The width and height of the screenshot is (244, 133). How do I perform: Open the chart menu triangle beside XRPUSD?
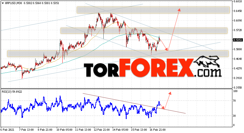point(3,3)
